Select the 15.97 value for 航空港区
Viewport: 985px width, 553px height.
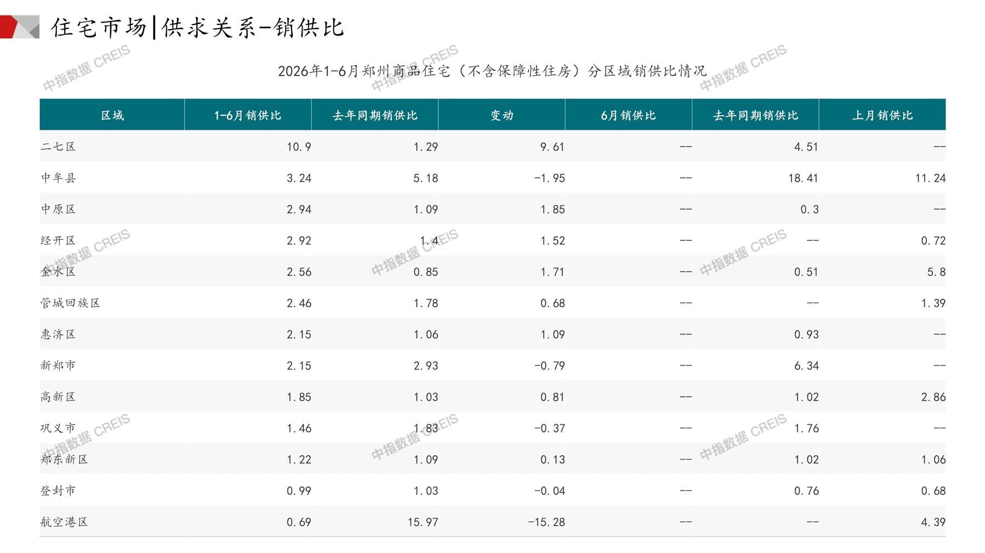click(423, 522)
